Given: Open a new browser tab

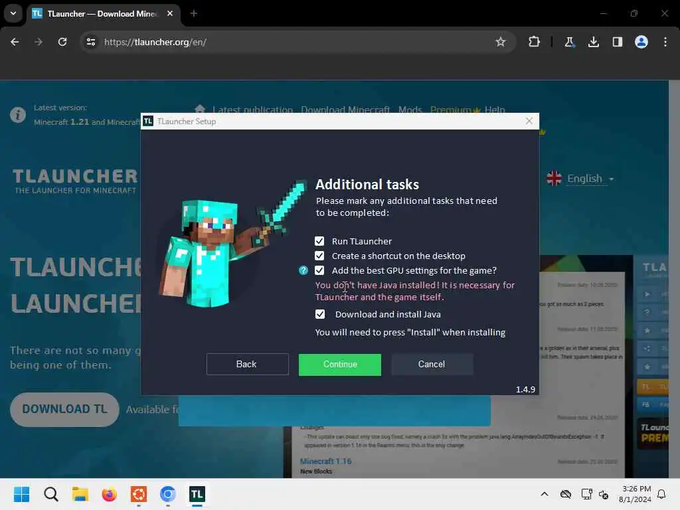Looking at the screenshot, I should click(x=194, y=14).
